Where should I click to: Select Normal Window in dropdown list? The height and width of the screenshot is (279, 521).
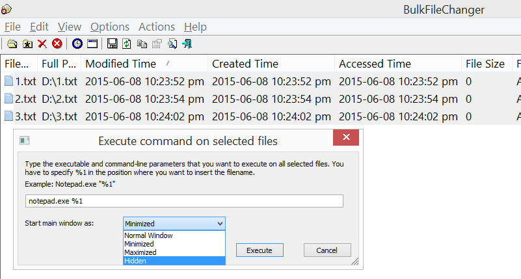[174, 235]
